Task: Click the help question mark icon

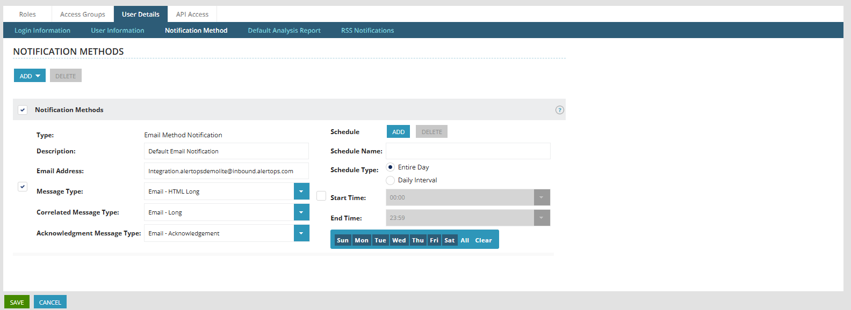Action: point(559,110)
